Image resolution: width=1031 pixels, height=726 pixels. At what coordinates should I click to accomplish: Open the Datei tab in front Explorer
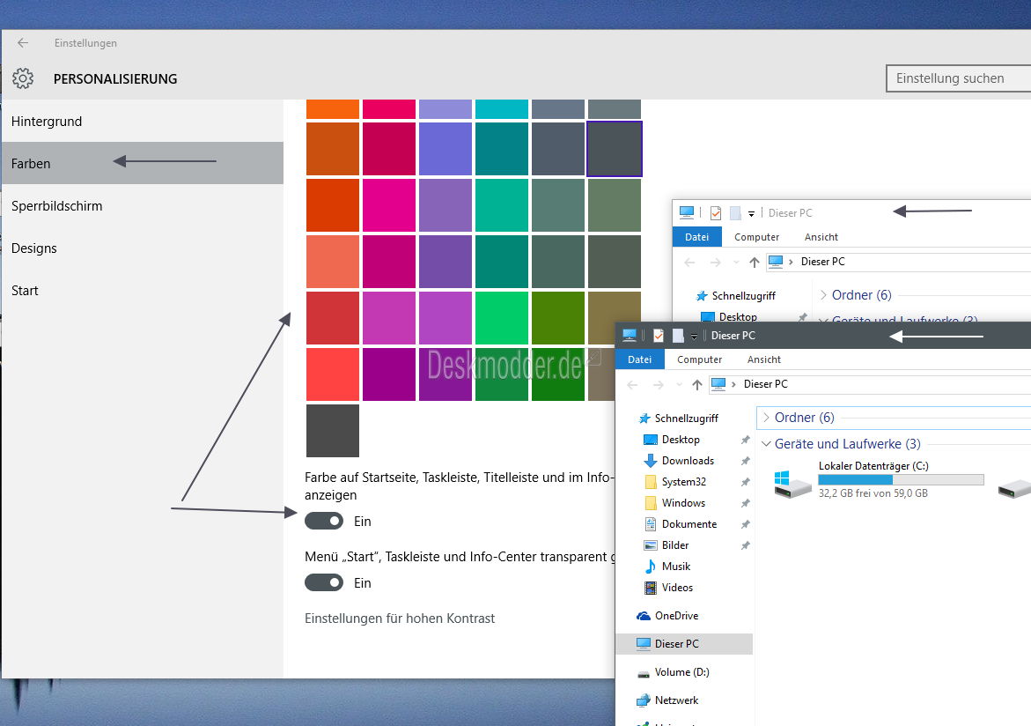(x=639, y=359)
